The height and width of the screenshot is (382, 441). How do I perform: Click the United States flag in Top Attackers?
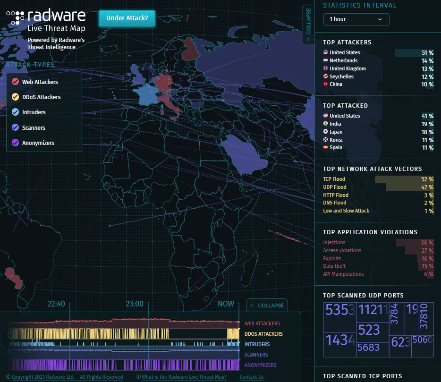325,52
